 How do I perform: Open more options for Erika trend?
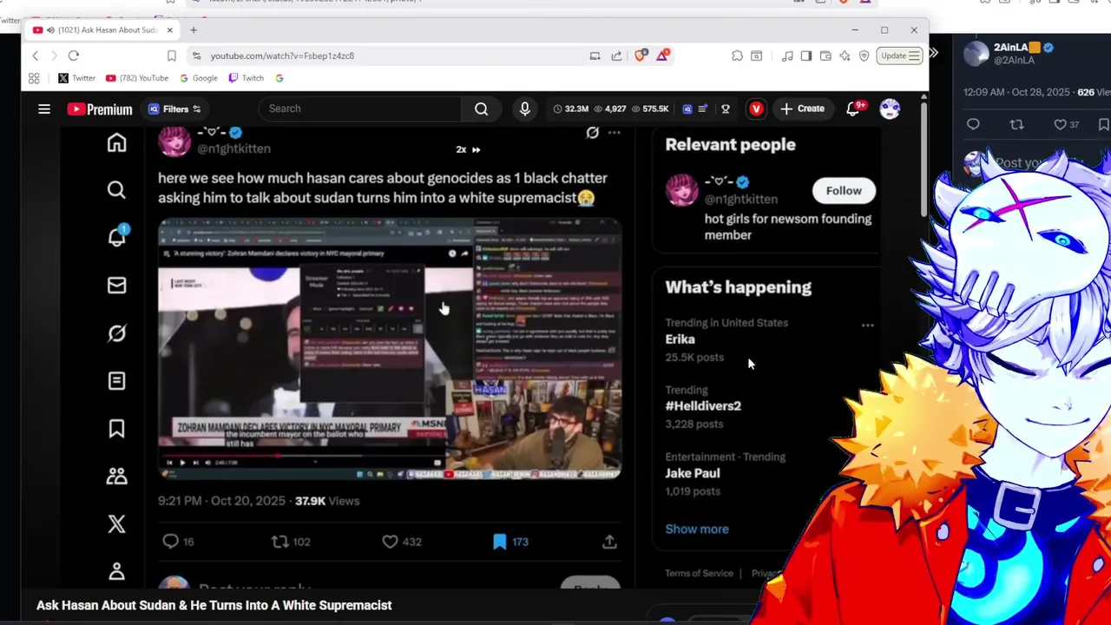867,326
